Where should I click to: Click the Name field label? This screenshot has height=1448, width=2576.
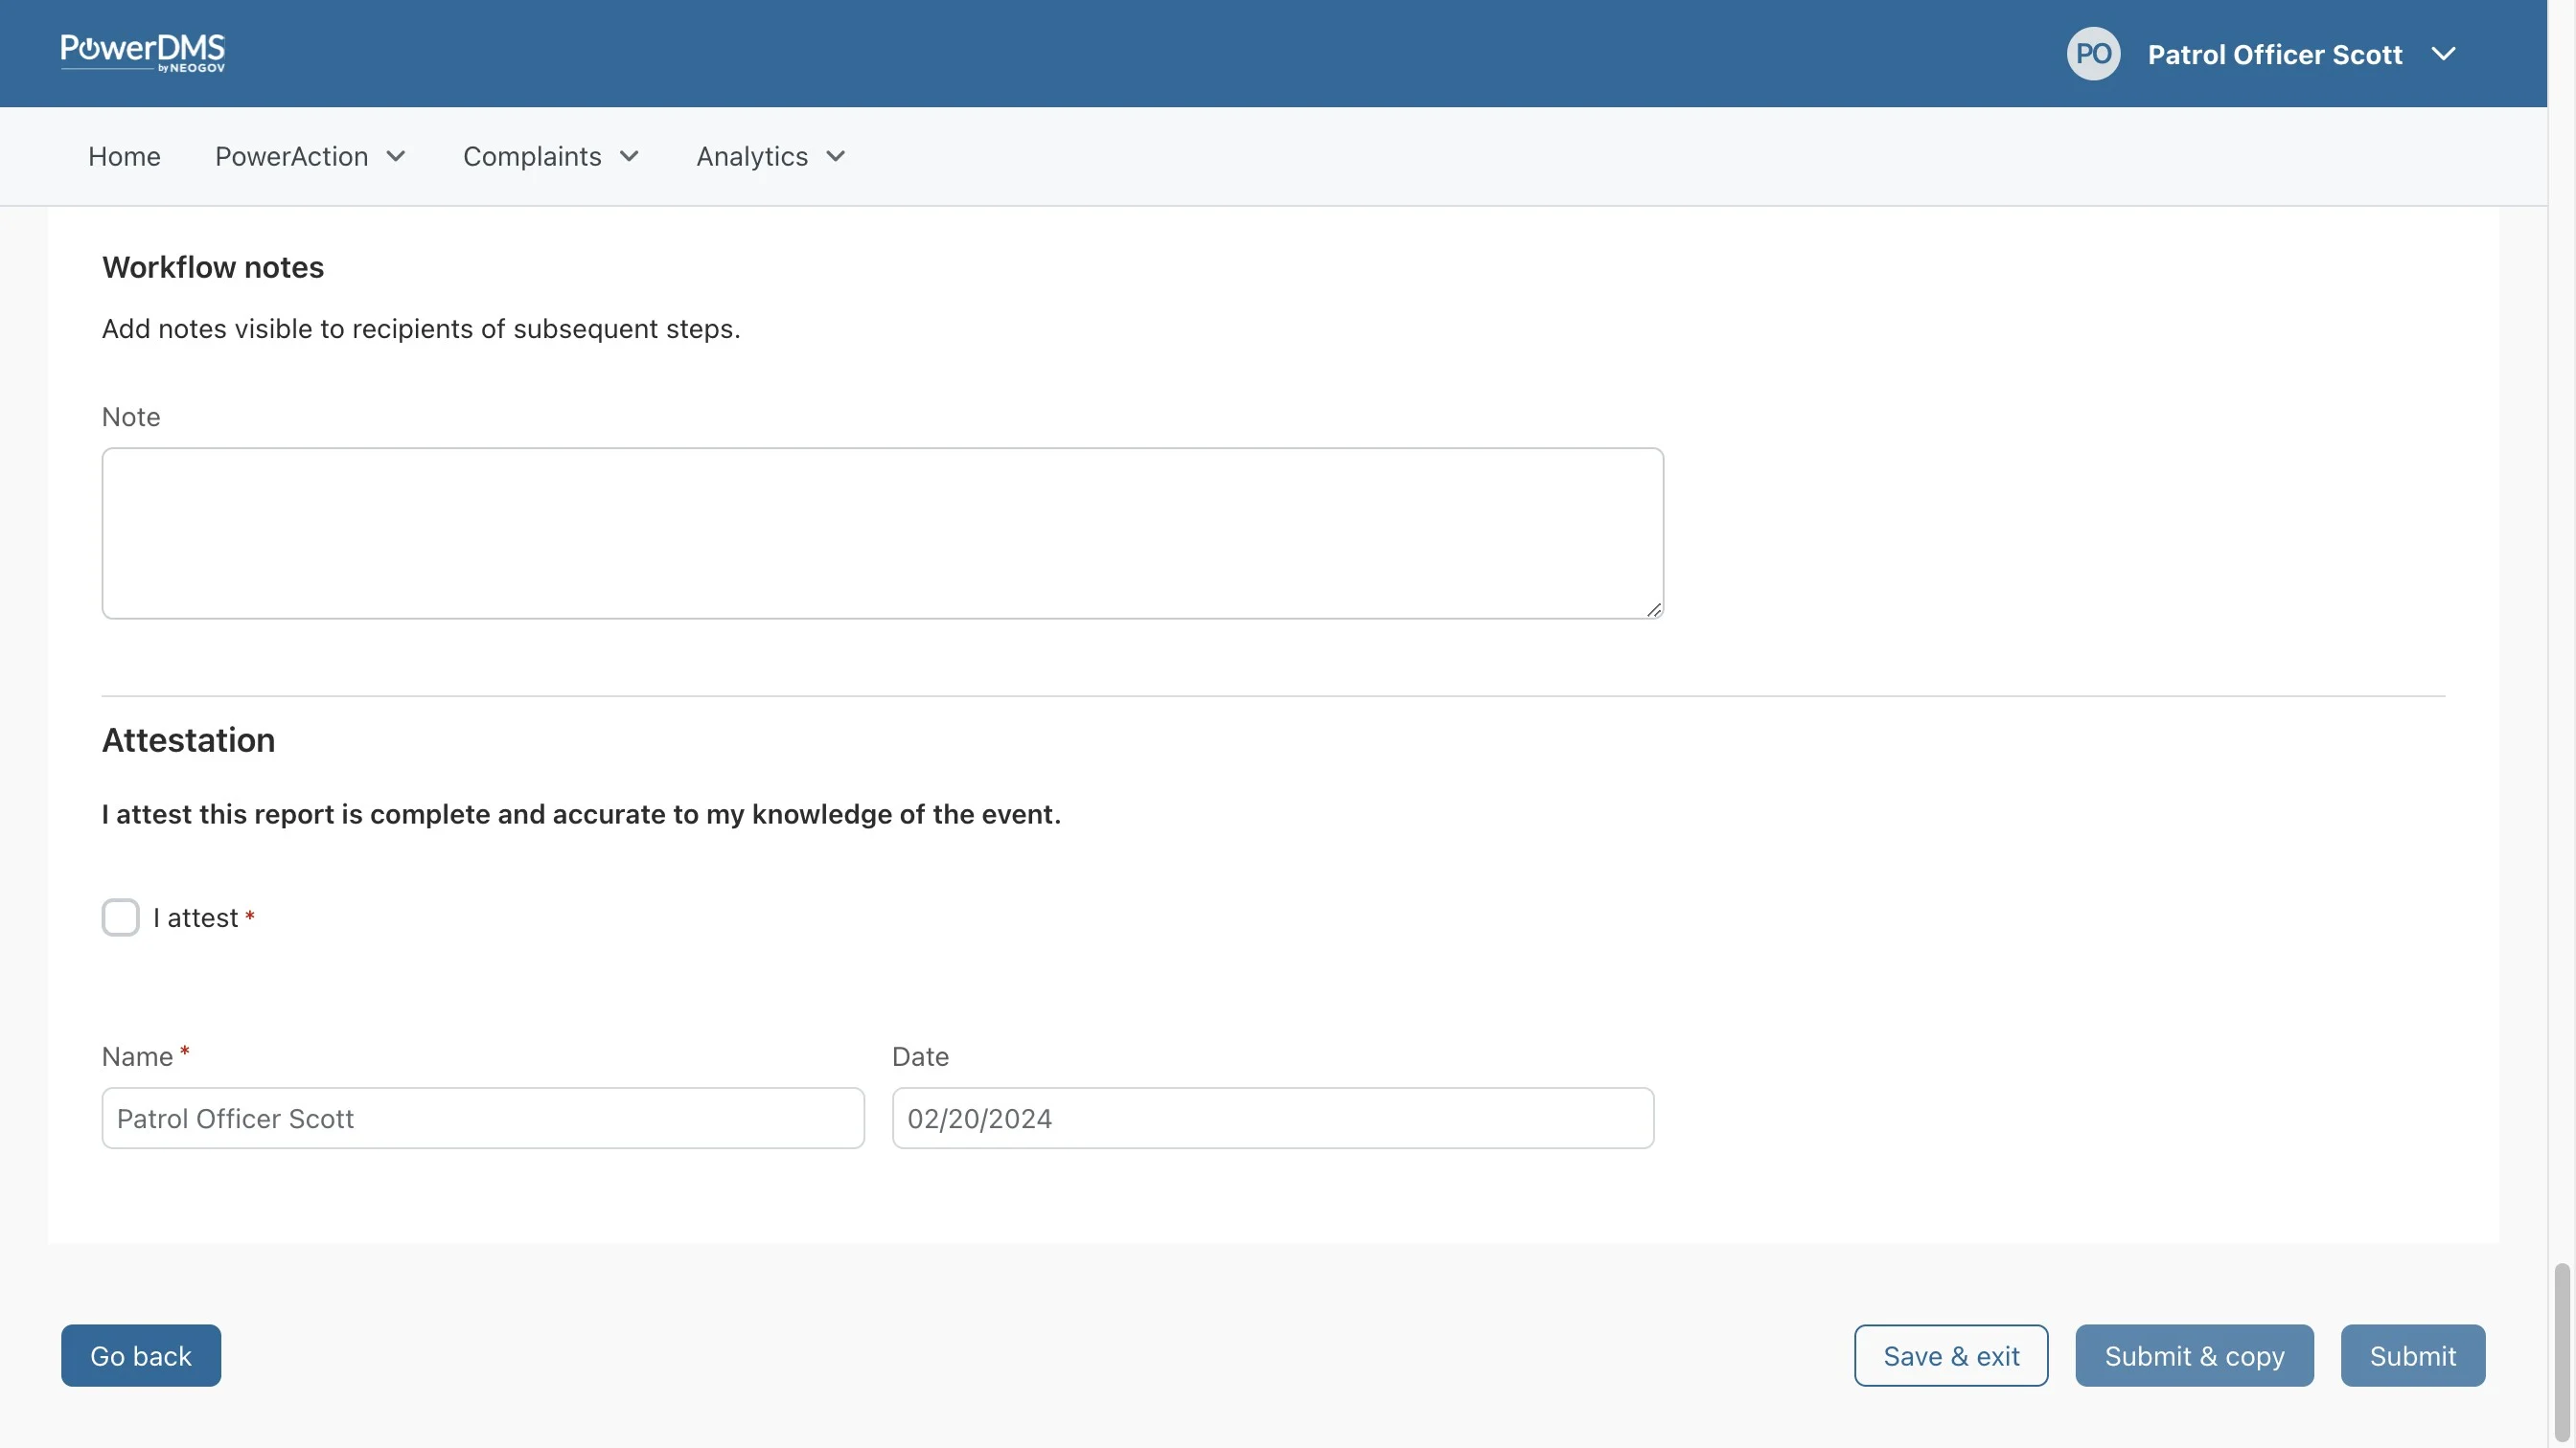[x=138, y=1056]
